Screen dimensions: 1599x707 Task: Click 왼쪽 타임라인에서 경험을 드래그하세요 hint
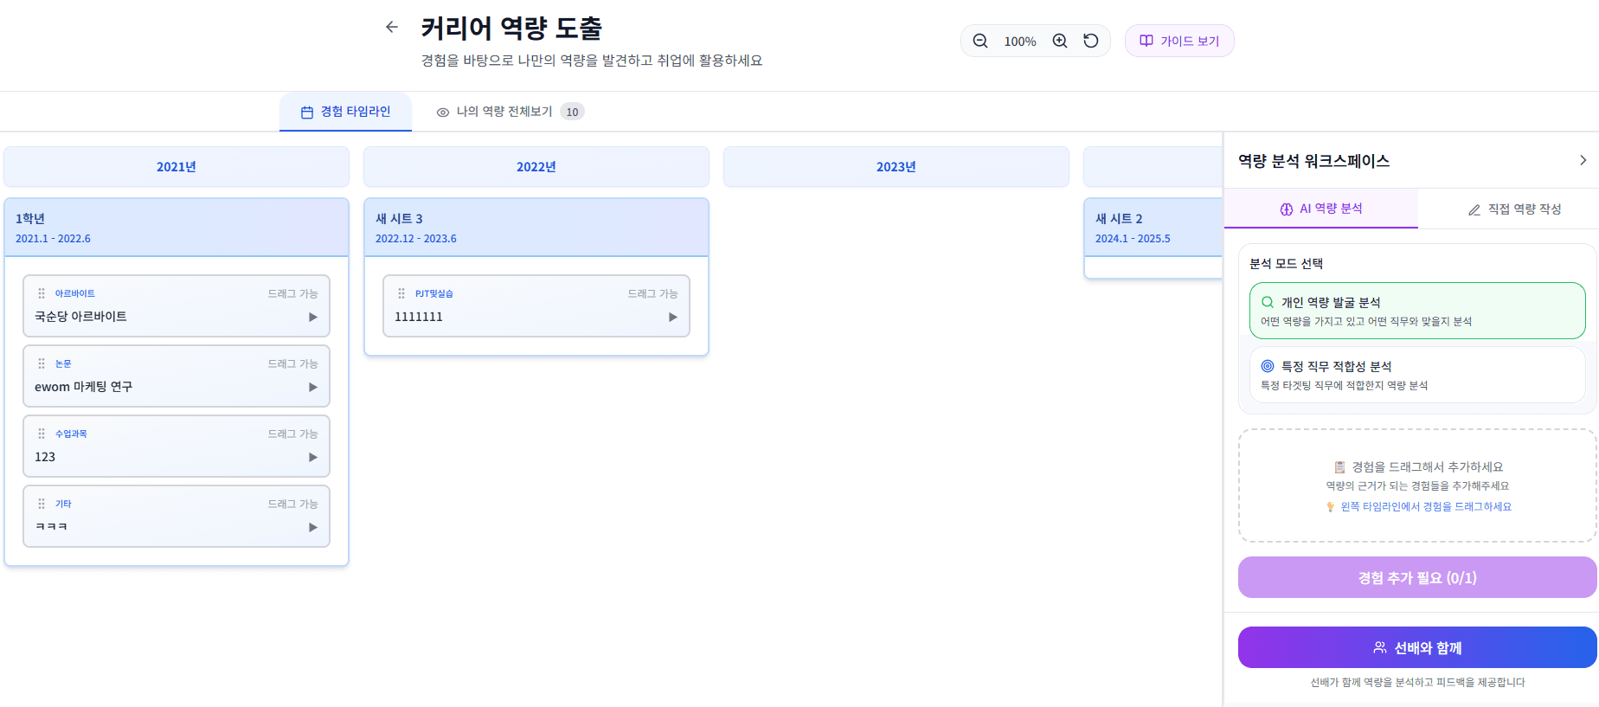pos(1426,507)
